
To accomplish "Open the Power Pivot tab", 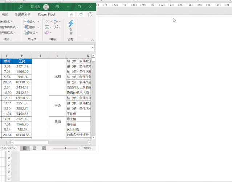I will (47, 15).
